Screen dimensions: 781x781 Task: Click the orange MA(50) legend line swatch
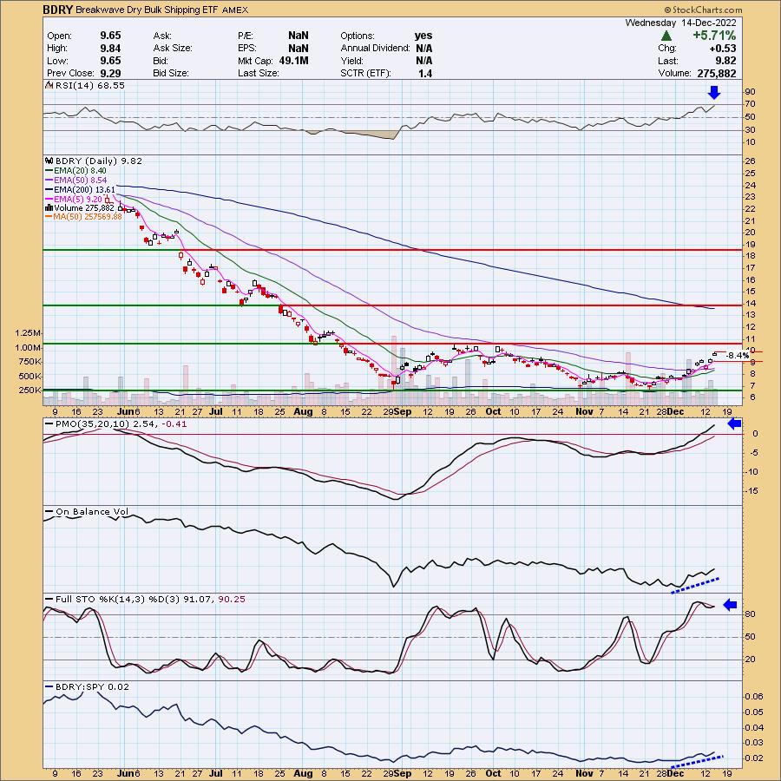coord(49,217)
